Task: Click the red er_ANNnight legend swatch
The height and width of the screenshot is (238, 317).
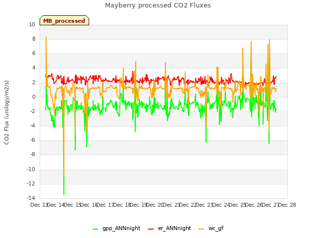Action: (x=151, y=229)
